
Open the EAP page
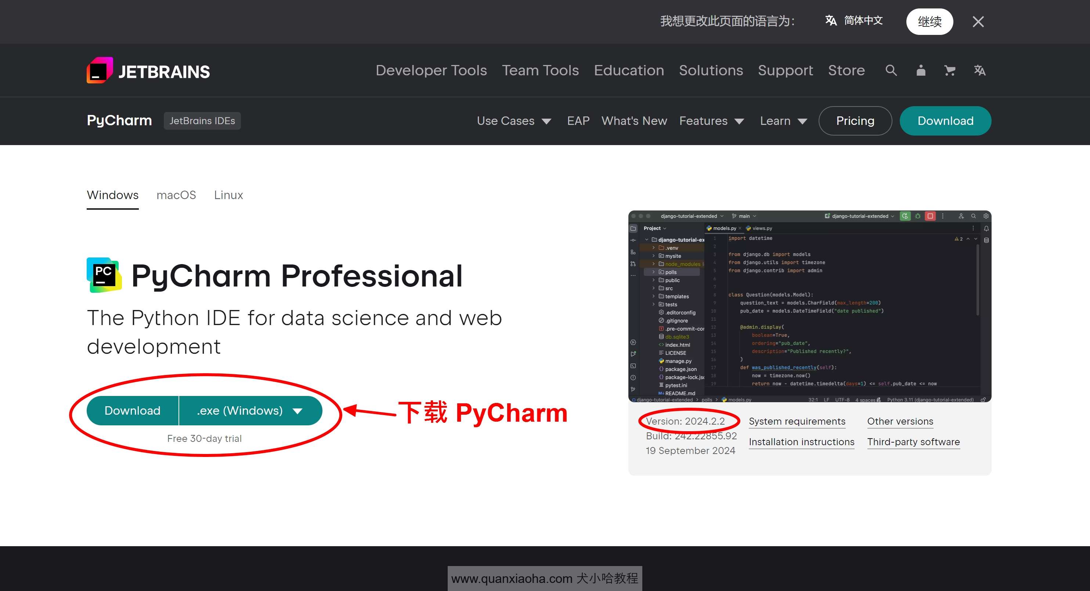578,121
